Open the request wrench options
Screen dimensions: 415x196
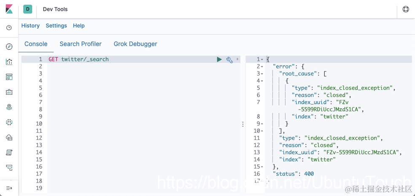click(229, 60)
